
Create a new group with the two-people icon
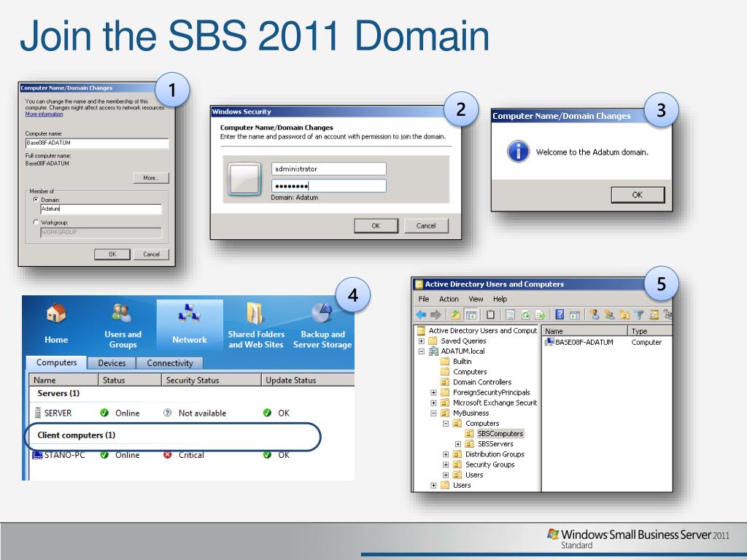click(609, 315)
